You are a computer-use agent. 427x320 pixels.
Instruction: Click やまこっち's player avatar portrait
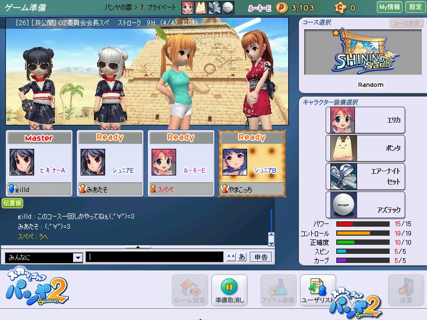tap(235, 162)
